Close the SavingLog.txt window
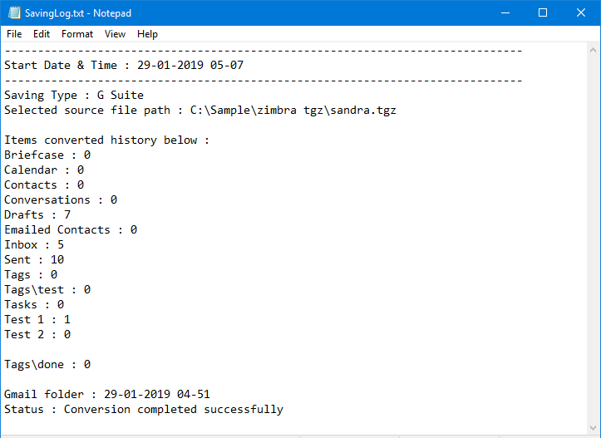Screen dimensions: 601x438 [x=581, y=12]
